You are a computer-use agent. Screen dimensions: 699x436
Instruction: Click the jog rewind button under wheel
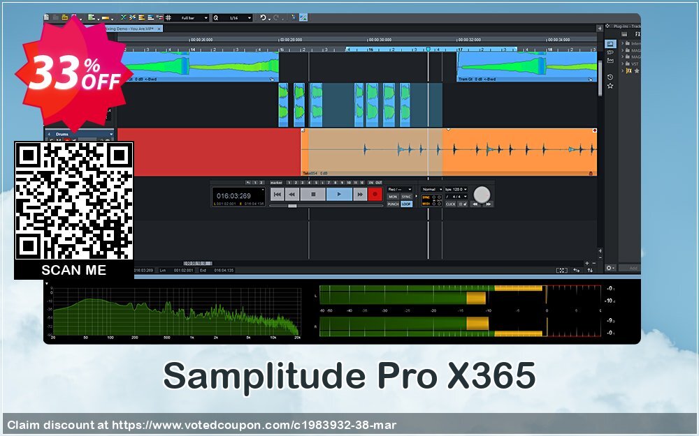coord(475,204)
